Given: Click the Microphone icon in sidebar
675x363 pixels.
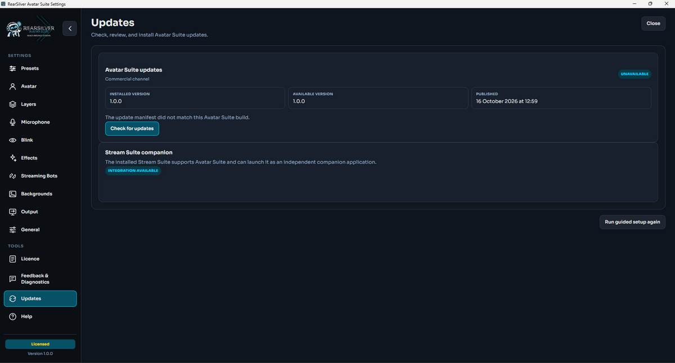Looking at the screenshot, I should coord(13,122).
